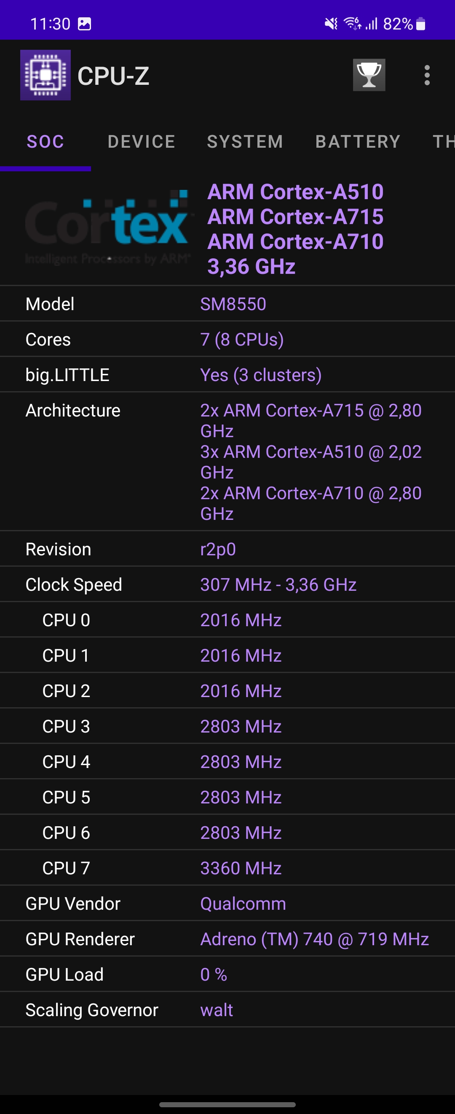Tap the battery indicator icon

point(420,24)
